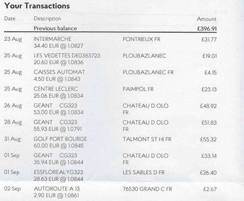
Task: Click the 76530 GRAND C FR location
Action: coord(148,189)
